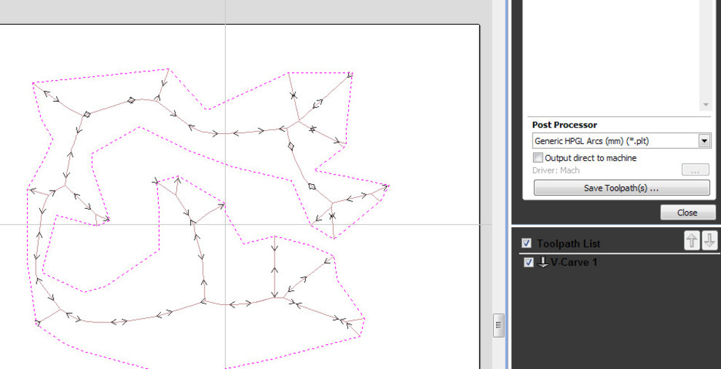Click the V-Carve 1 toolpath icon
721x369 pixels.
coord(543,263)
